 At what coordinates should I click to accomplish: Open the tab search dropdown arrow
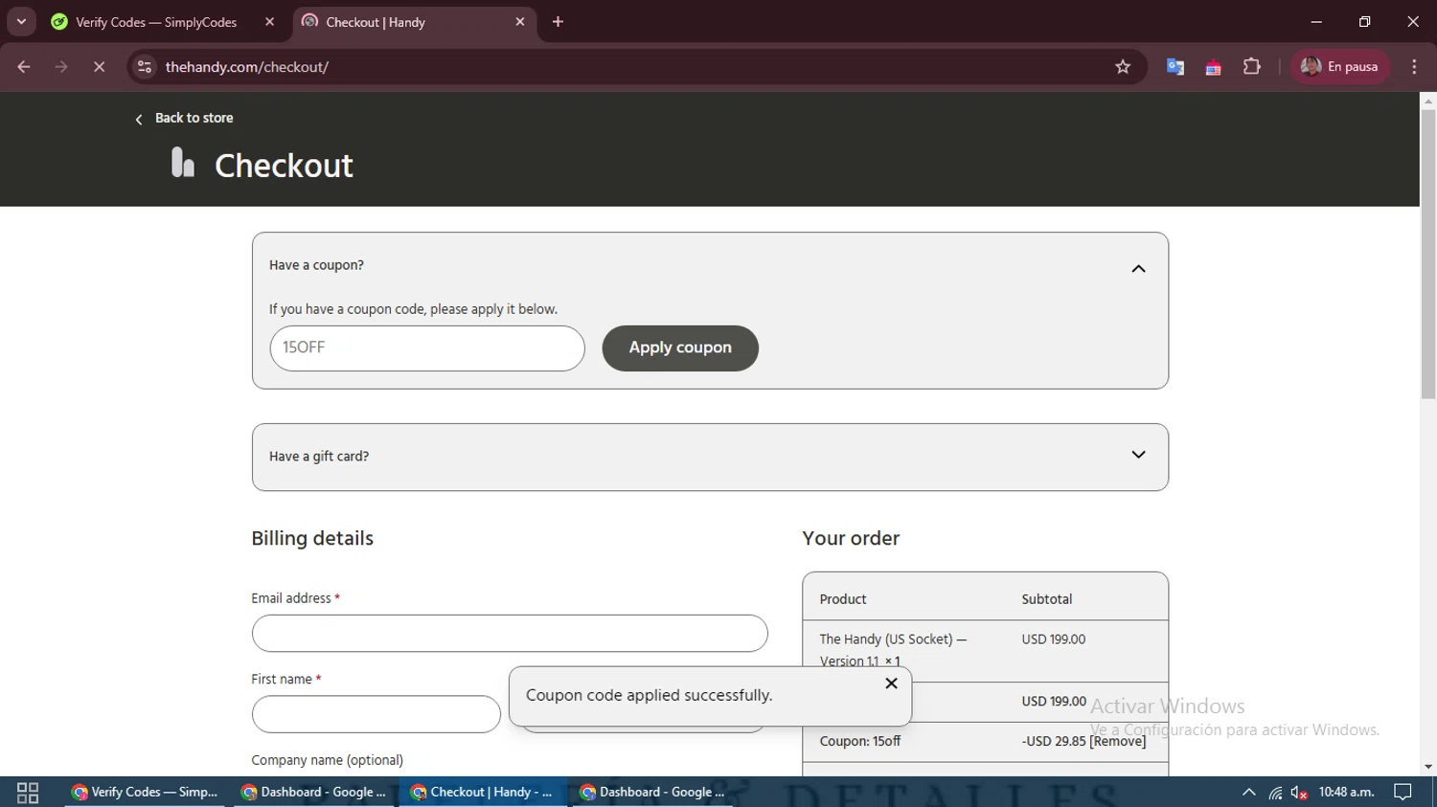21,21
